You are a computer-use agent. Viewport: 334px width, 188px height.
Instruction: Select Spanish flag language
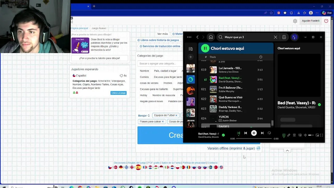138,167
